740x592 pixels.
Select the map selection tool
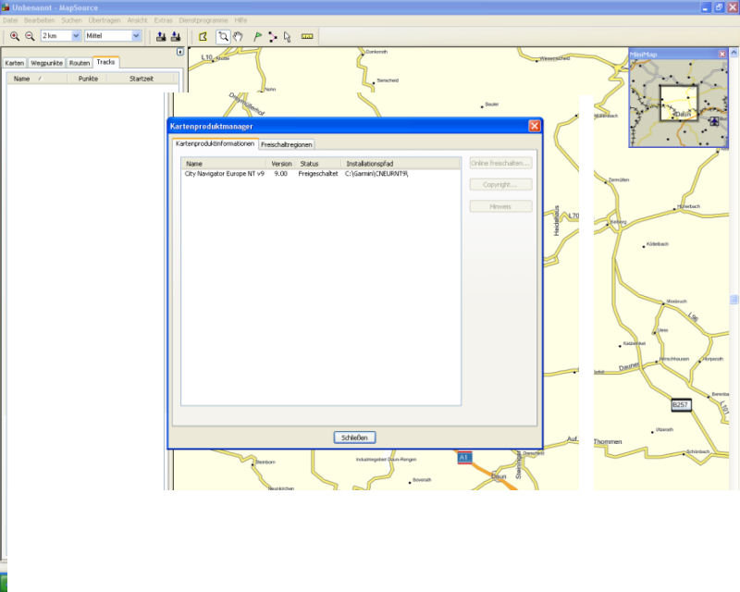pyautogui.click(x=203, y=36)
